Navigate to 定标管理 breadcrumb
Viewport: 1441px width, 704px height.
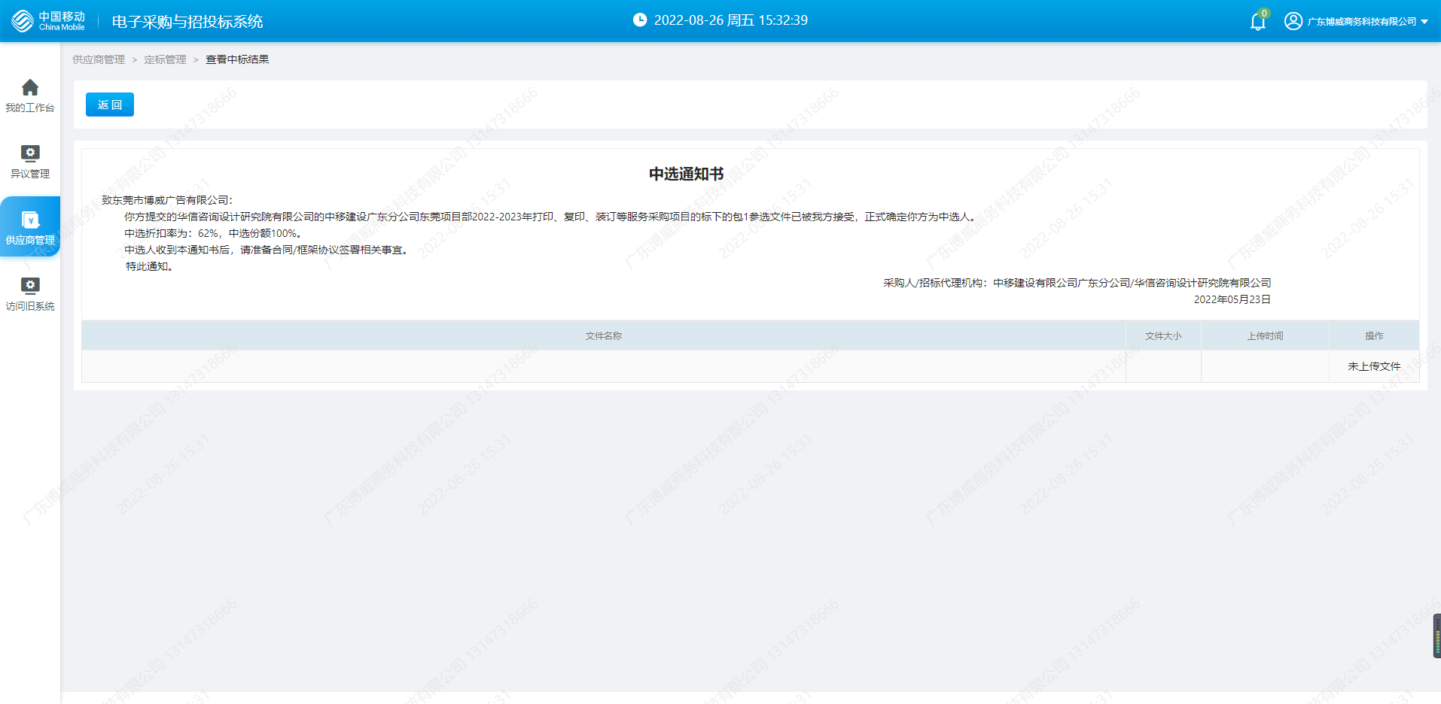[x=165, y=59]
